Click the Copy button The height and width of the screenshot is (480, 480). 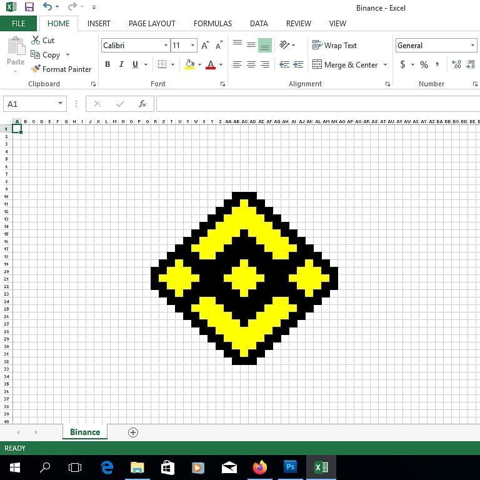(x=45, y=55)
